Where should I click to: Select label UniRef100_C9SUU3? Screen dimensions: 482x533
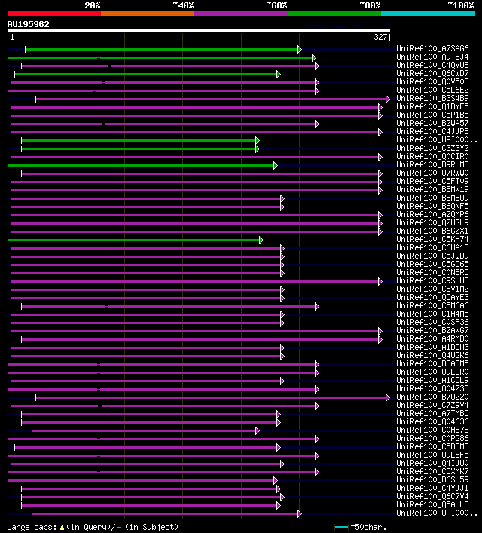tap(432, 280)
